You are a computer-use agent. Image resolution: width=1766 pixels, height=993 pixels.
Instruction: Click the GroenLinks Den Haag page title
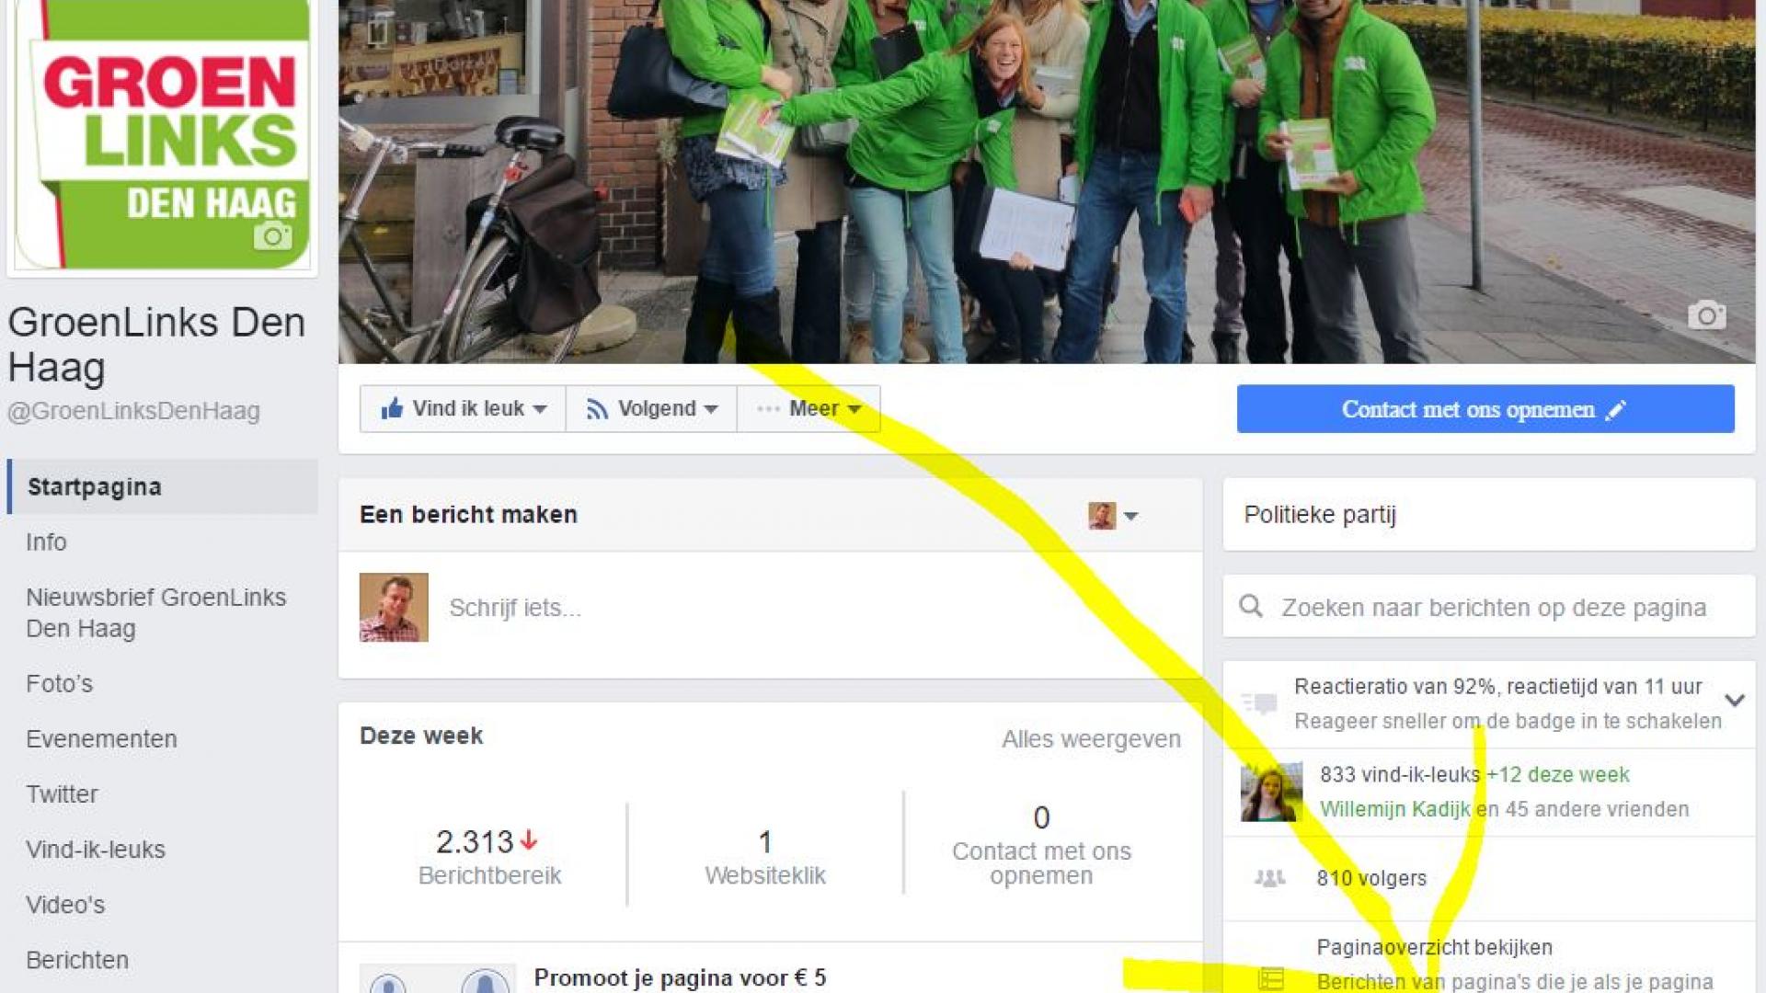coord(156,345)
